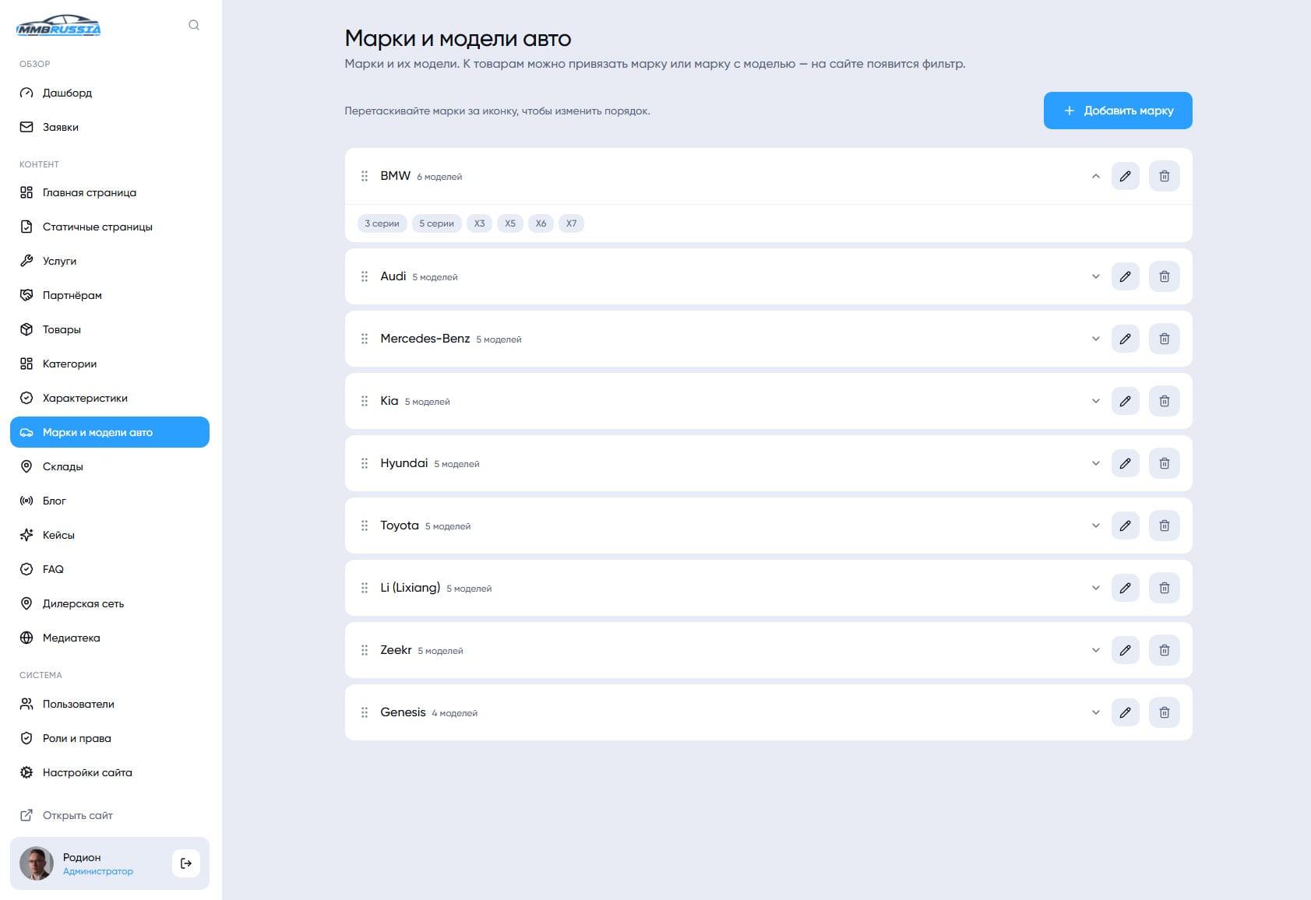Edit the Audi brand with pencil icon
The image size is (1311, 900).
coord(1126,276)
